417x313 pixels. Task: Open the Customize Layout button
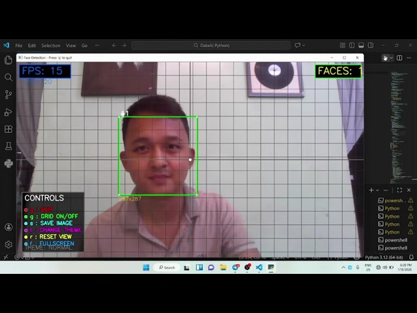(343, 45)
